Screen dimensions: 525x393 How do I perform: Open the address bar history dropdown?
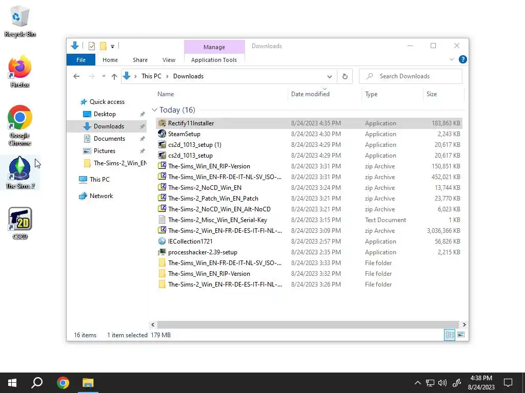coord(330,77)
